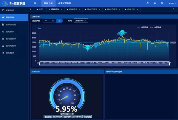
Task: Click the home icon beside 能耗概览
Action: (3, 53)
